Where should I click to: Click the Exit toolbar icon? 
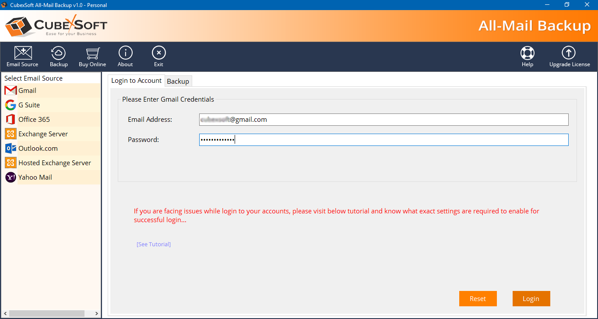158,53
